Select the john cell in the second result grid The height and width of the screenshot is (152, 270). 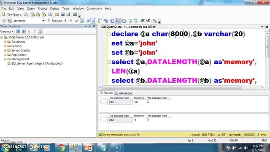(x=120, y=120)
